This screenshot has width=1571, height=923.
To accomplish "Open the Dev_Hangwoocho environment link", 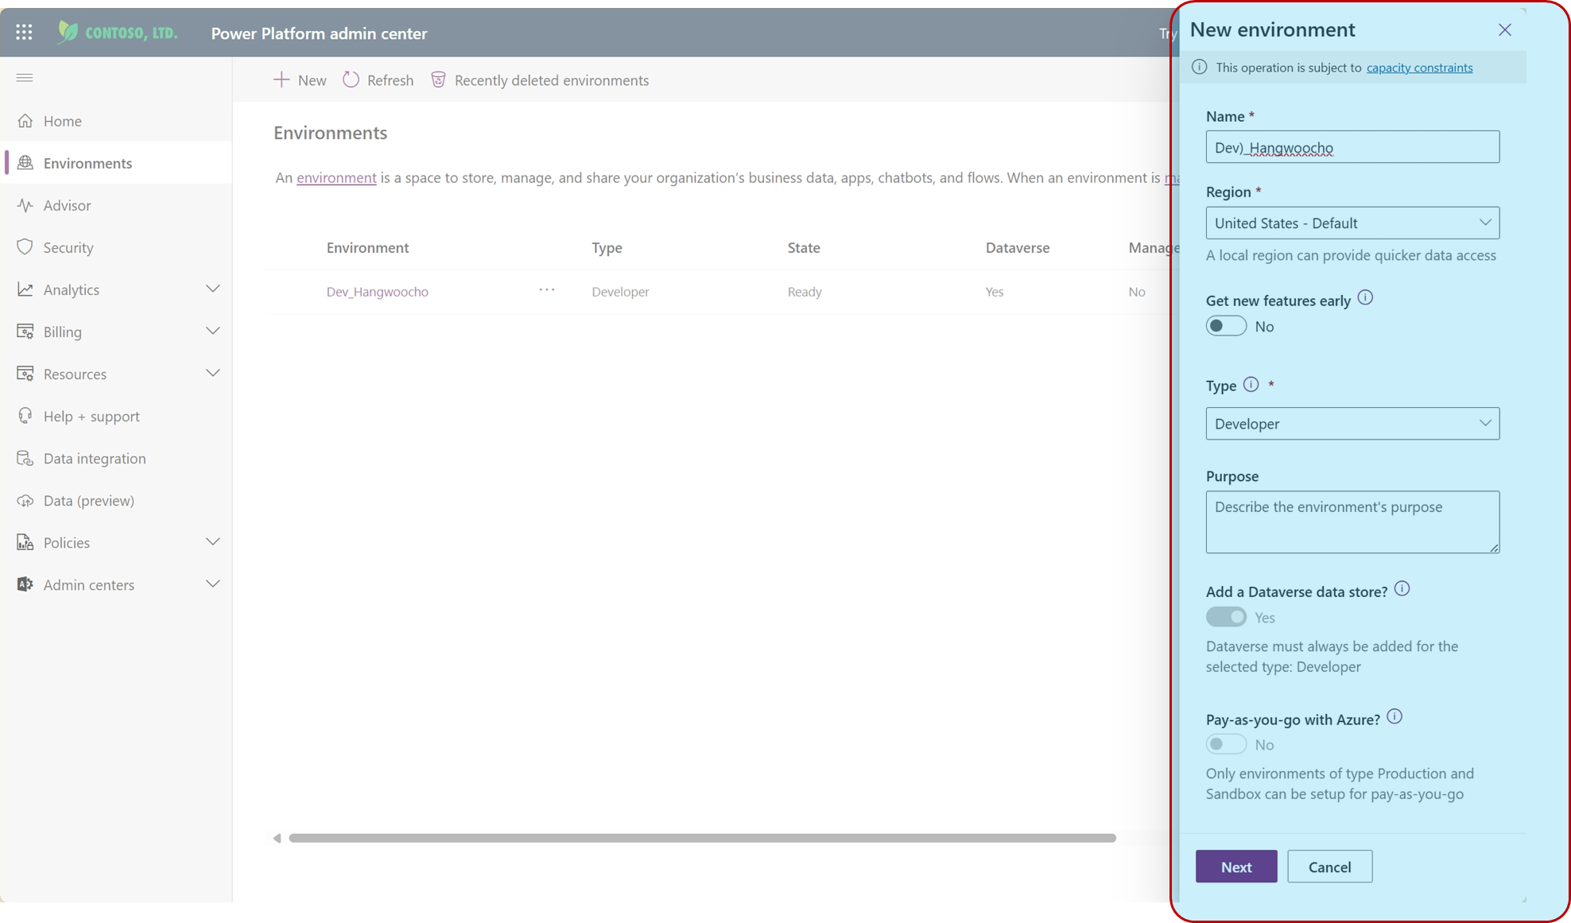I will (x=377, y=292).
